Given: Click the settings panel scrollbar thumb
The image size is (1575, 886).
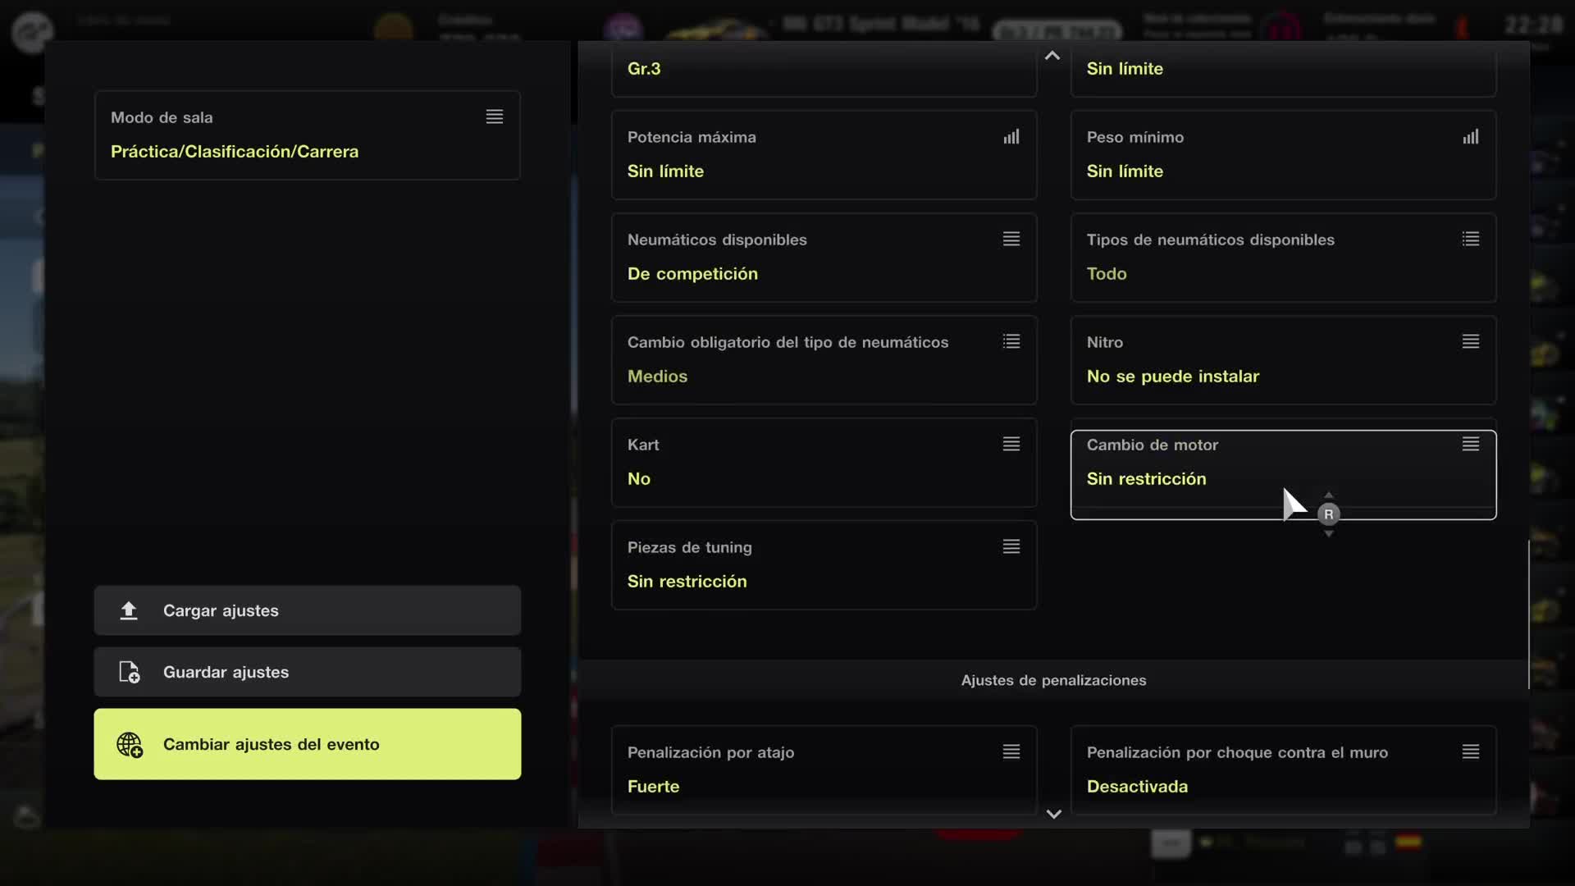Looking at the screenshot, I should tap(1528, 615).
